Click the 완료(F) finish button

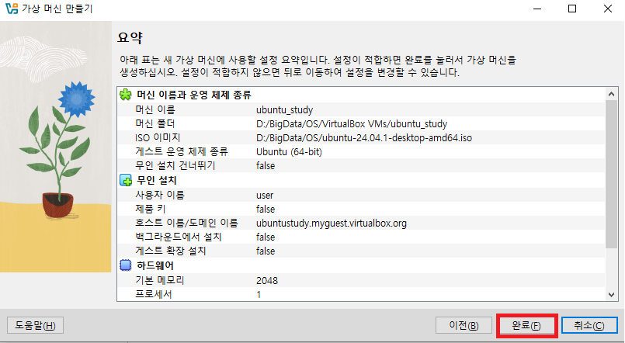click(526, 325)
